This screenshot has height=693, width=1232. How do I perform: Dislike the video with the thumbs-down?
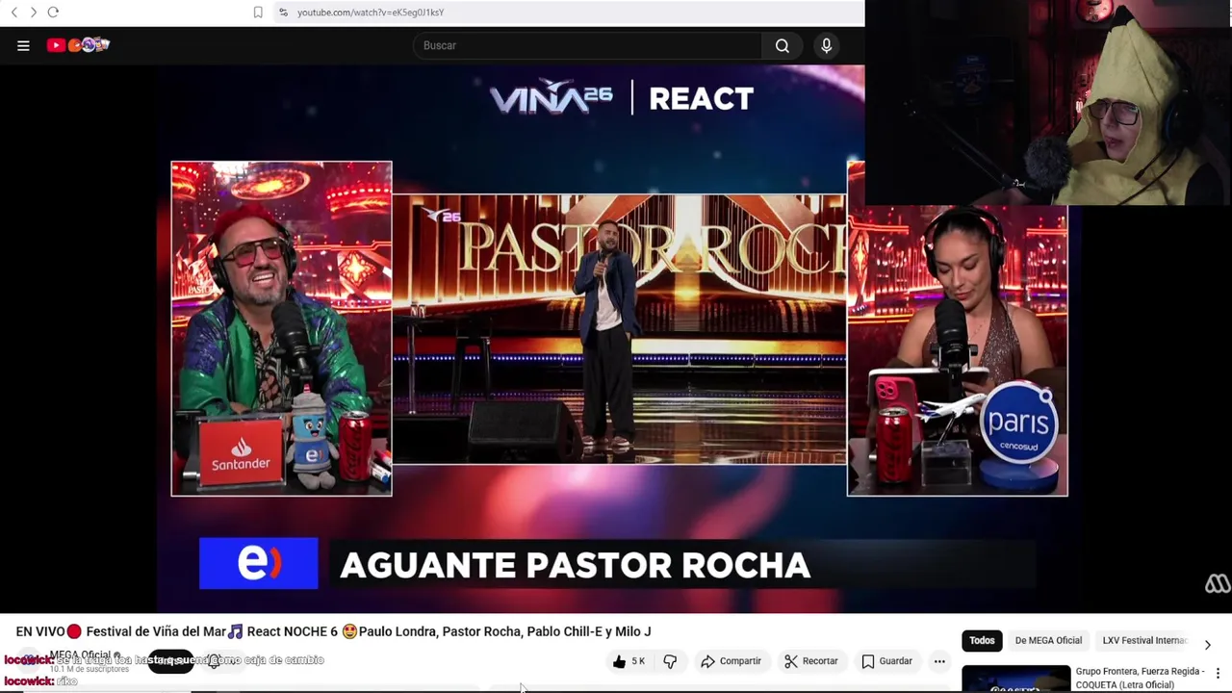pyautogui.click(x=670, y=661)
